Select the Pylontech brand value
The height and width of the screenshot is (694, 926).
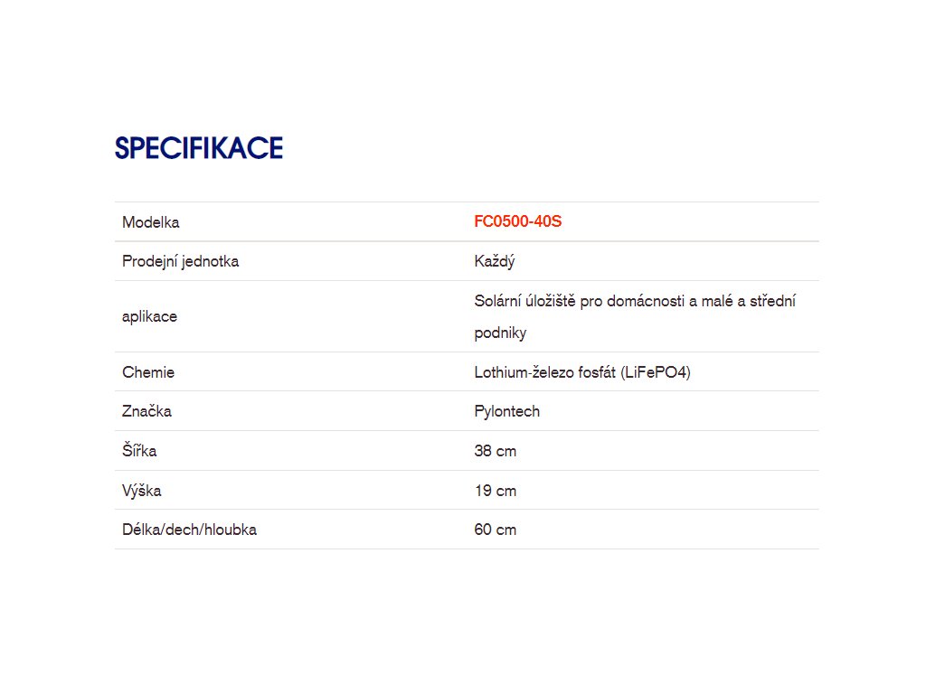coord(507,411)
